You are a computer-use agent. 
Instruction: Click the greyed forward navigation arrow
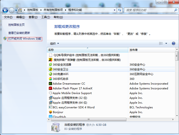pyautogui.click(x=11, y=10)
